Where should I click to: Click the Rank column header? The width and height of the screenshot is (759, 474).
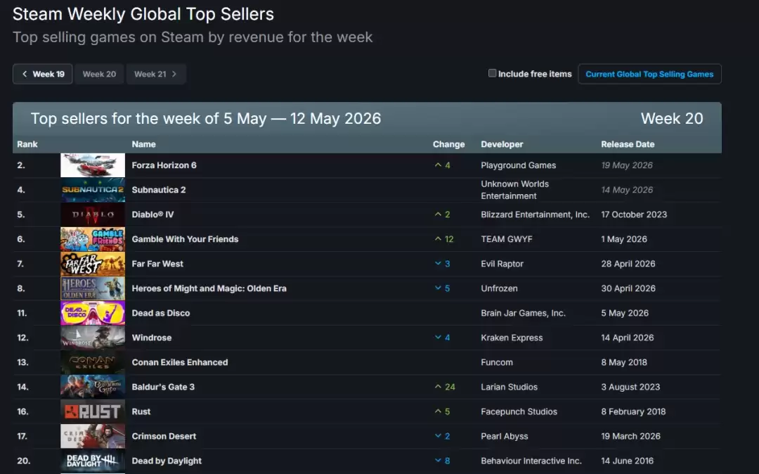coord(27,144)
